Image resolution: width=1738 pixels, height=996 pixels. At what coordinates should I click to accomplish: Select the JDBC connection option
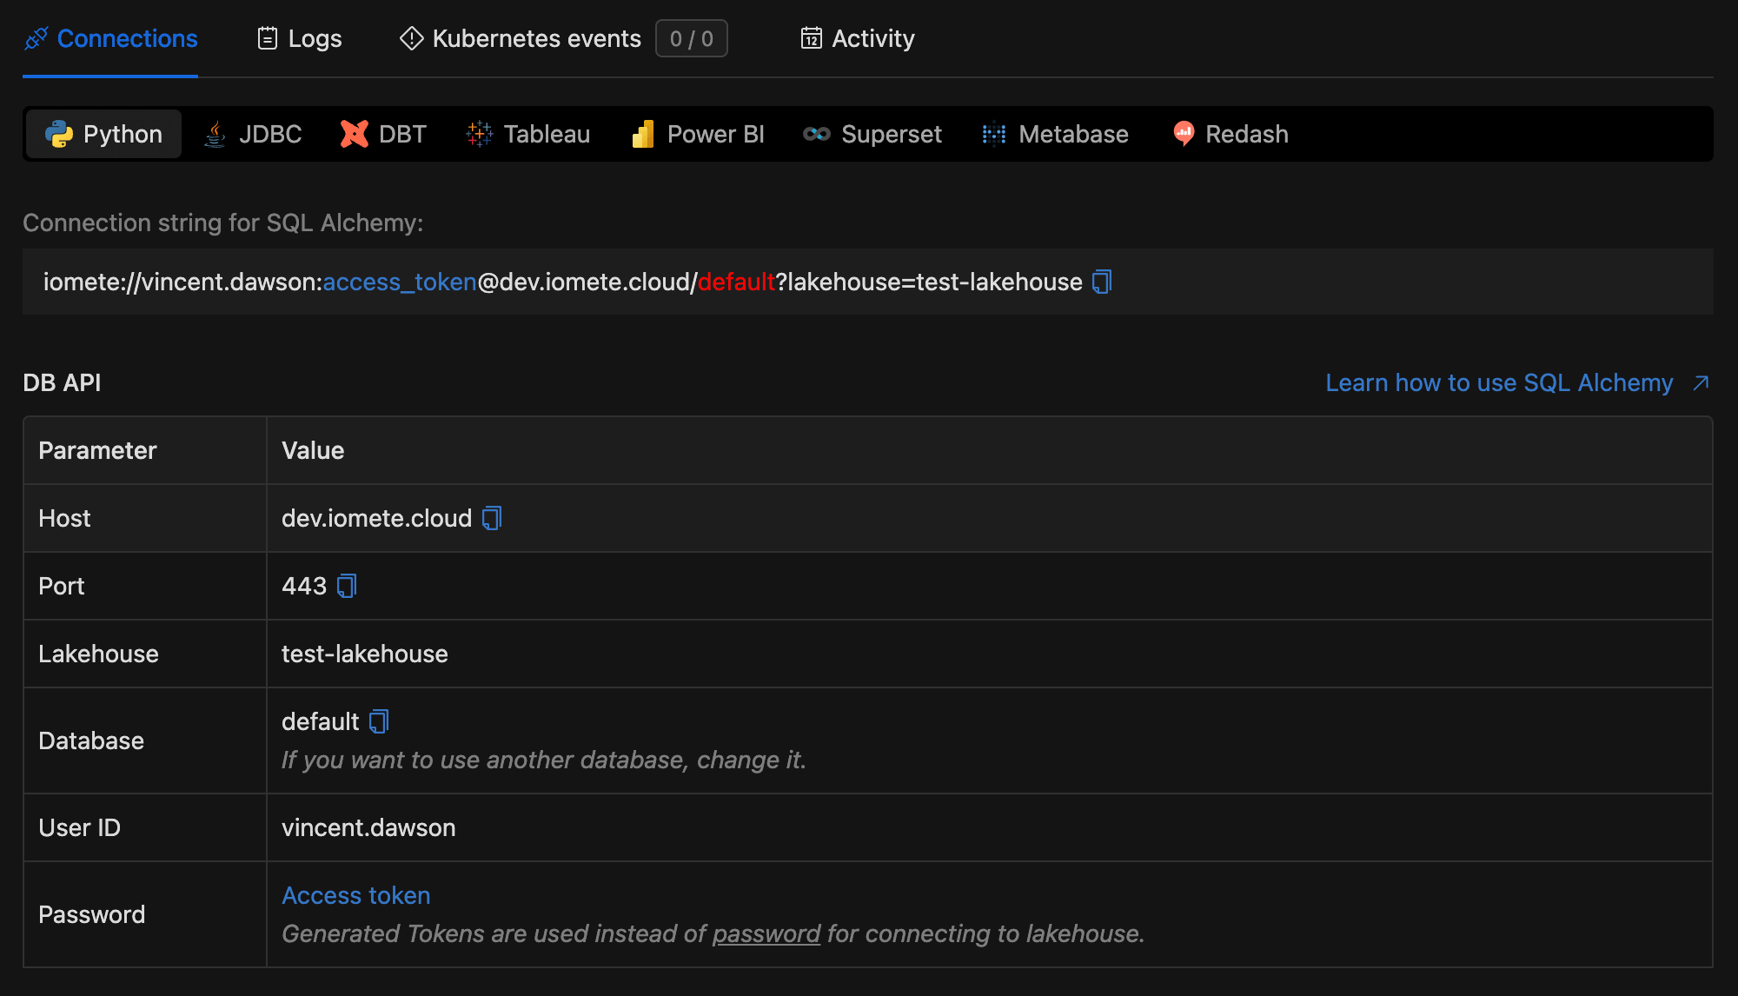click(x=253, y=134)
